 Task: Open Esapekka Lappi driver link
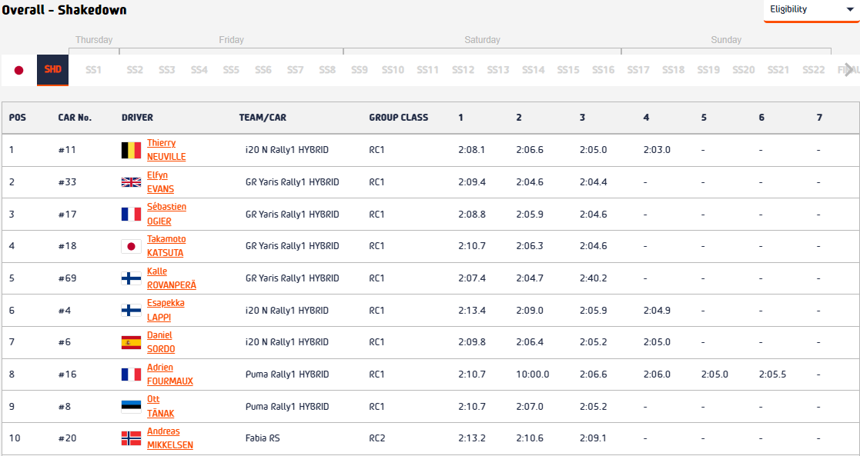pos(166,310)
